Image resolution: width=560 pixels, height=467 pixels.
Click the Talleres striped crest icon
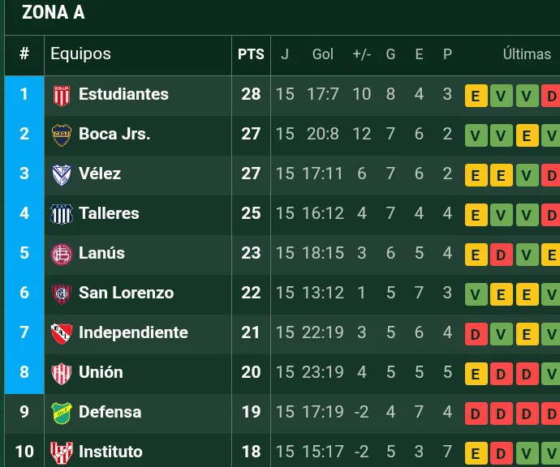click(62, 214)
